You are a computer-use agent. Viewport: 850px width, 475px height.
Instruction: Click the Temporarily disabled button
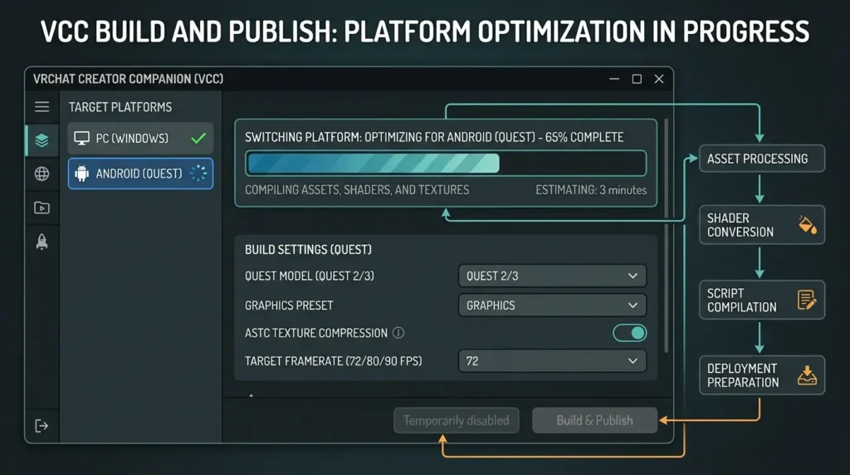(x=456, y=420)
